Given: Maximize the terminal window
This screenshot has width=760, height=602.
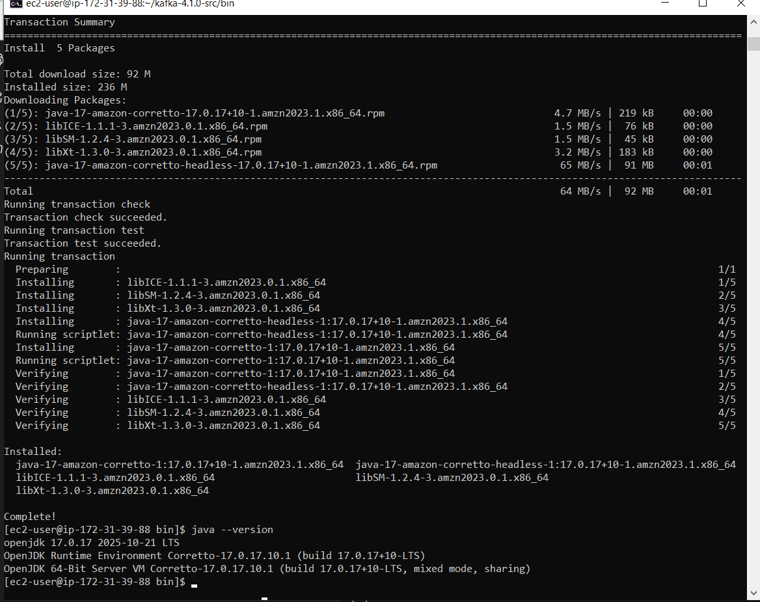Looking at the screenshot, I should pos(703,4).
